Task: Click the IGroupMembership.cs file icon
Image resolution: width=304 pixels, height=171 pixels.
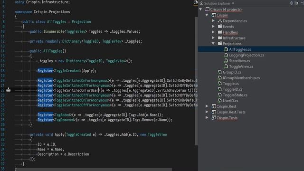Action: 219,78
